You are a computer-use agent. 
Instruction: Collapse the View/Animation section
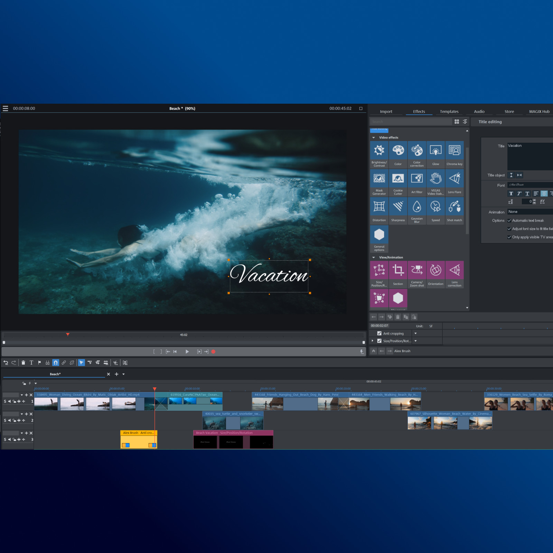pos(374,257)
